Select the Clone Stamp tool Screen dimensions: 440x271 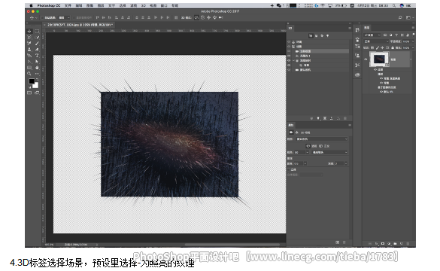coord(29,50)
